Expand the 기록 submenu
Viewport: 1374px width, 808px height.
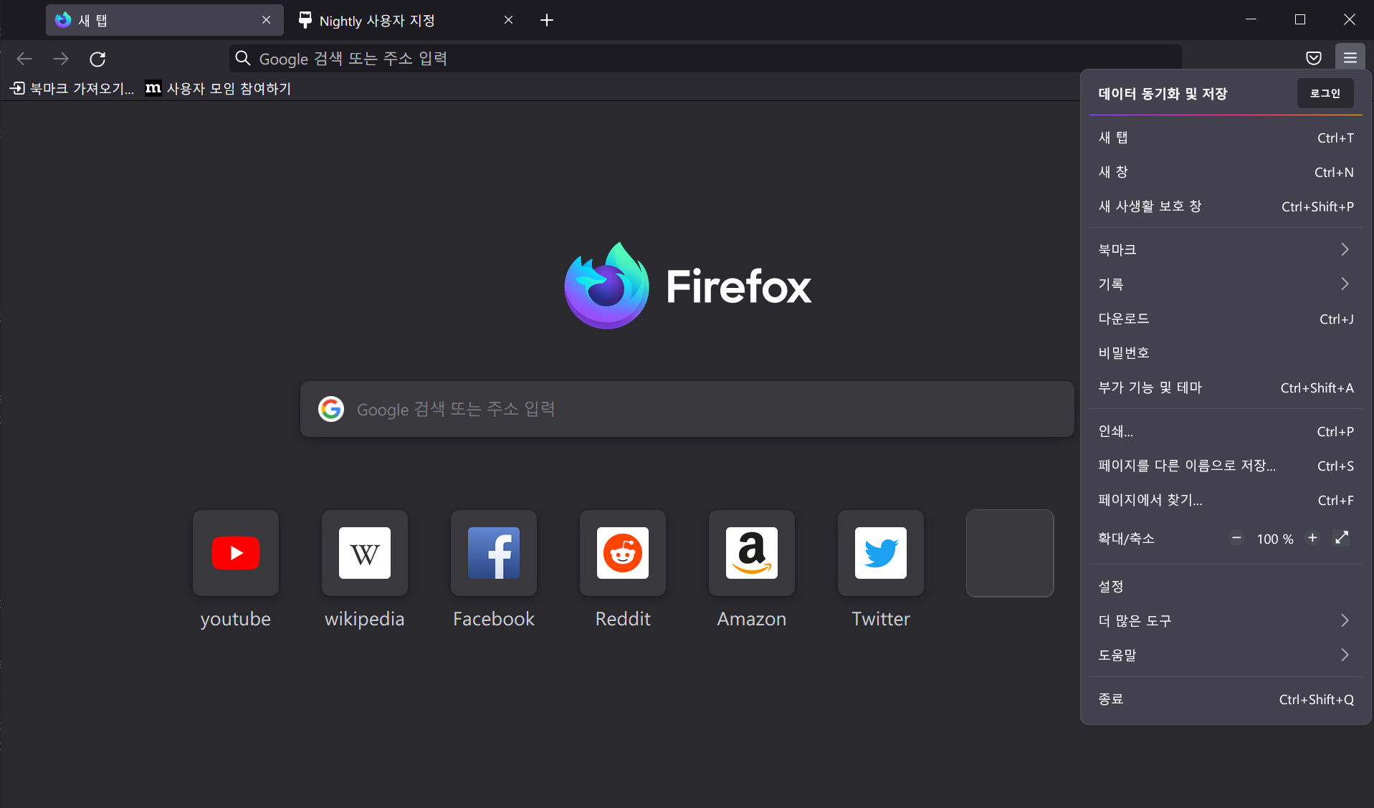click(1226, 284)
